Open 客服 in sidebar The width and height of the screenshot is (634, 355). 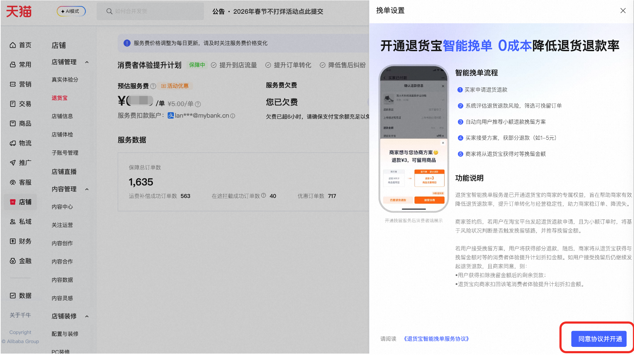coord(20,182)
